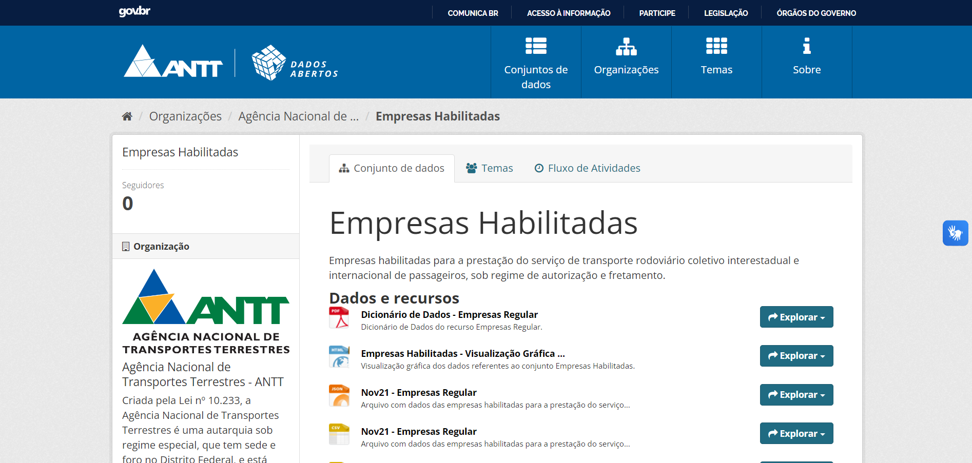Image resolution: width=972 pixels, height=463 pixels.
Task: Switch to Fluxo de Atividades tab
Action: pos(588,168)
